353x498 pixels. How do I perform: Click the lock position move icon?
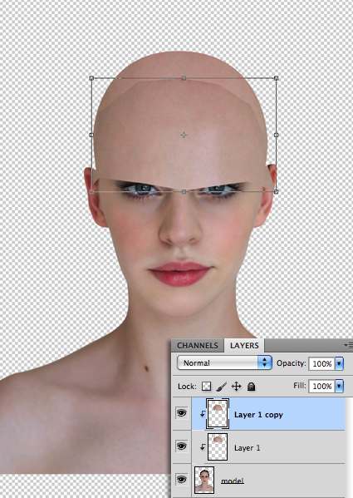(236, 387)
